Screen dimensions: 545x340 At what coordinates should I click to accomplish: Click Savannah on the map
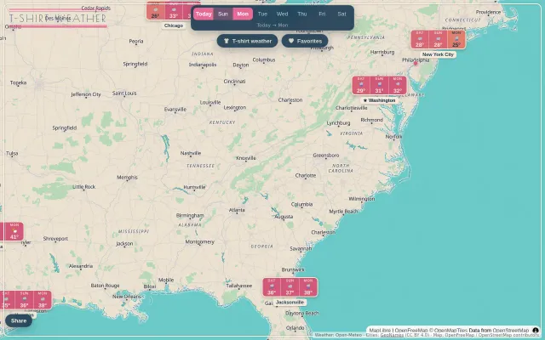[x=301, y=248]
